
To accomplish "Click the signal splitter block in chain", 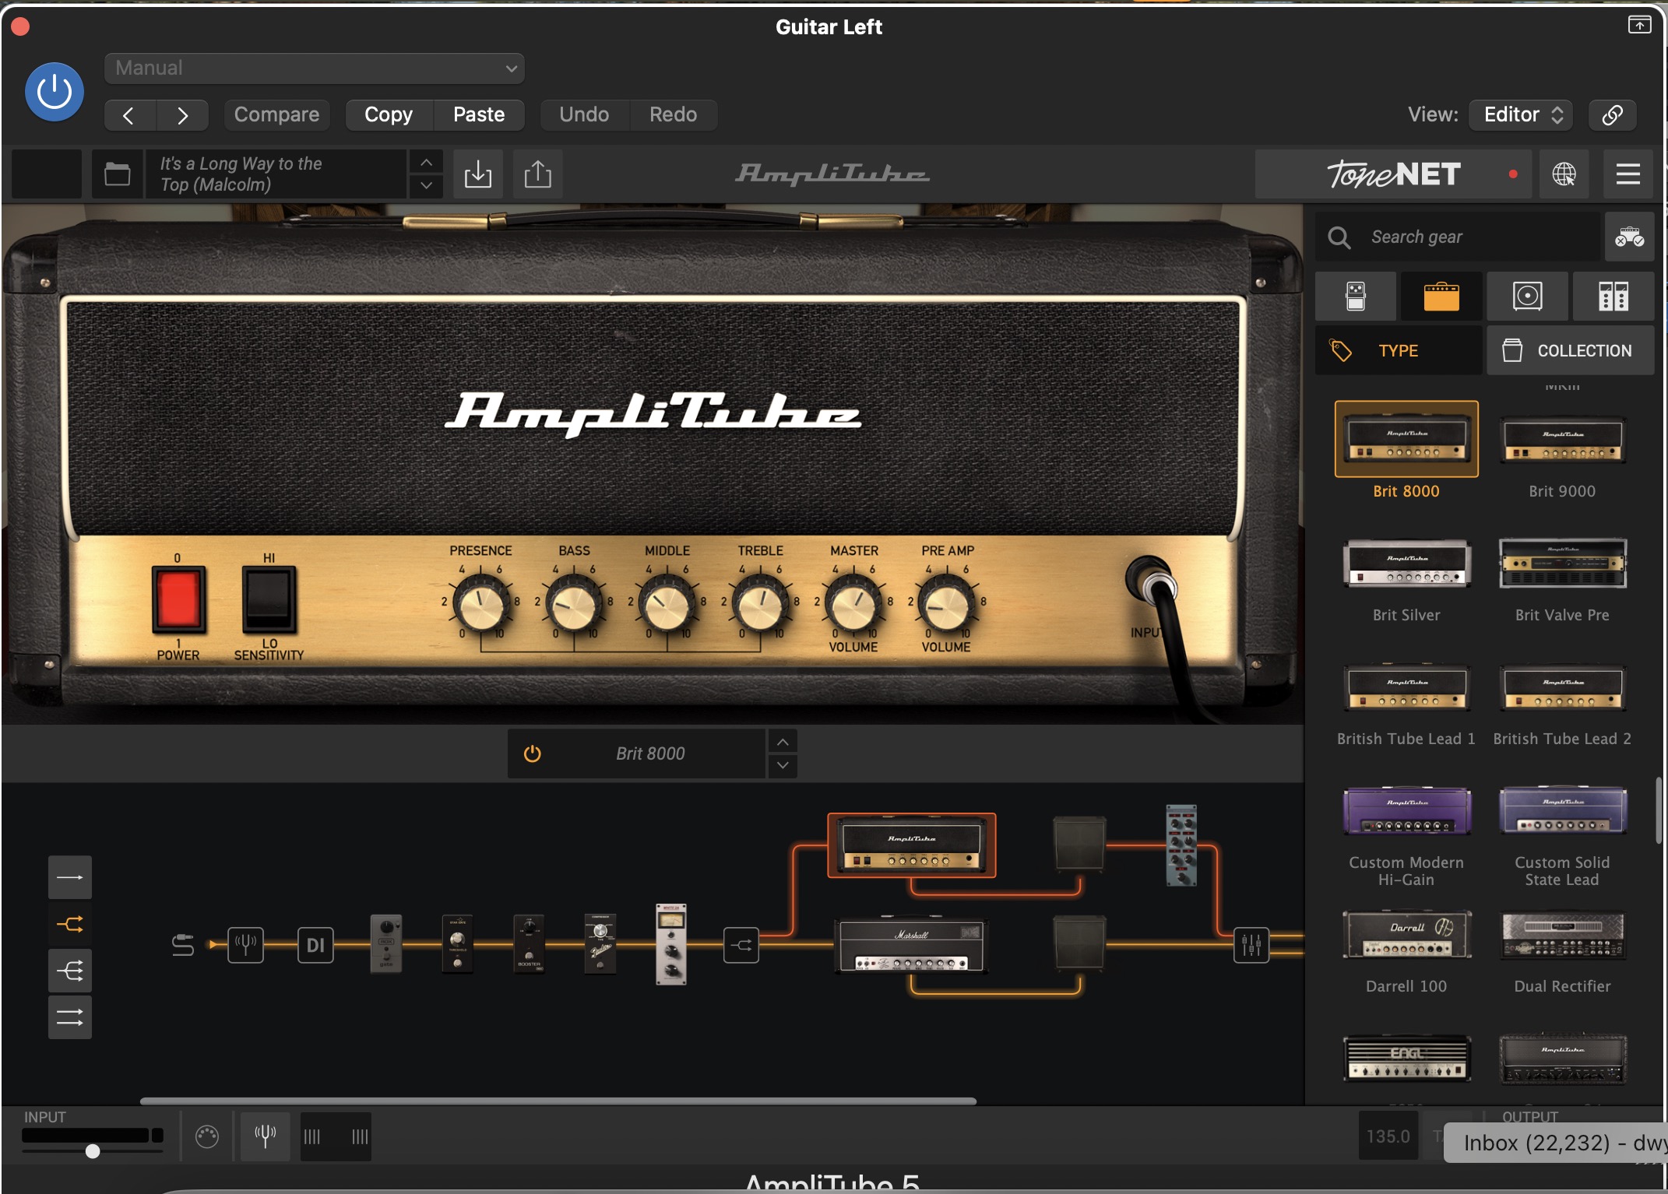I will (741, 945).
